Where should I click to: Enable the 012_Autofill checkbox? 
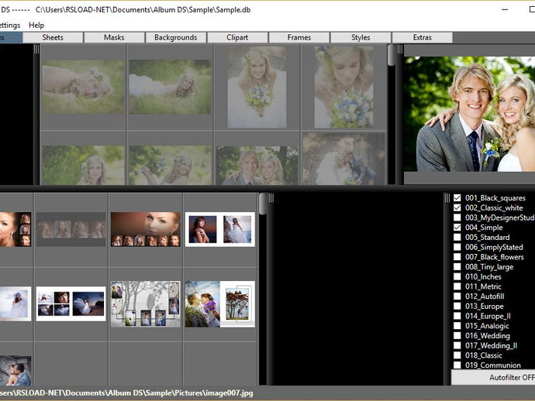click(x=457, y=296)
